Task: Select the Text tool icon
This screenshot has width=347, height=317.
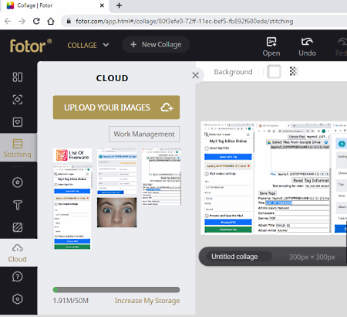Action: (x=18, y=205)
